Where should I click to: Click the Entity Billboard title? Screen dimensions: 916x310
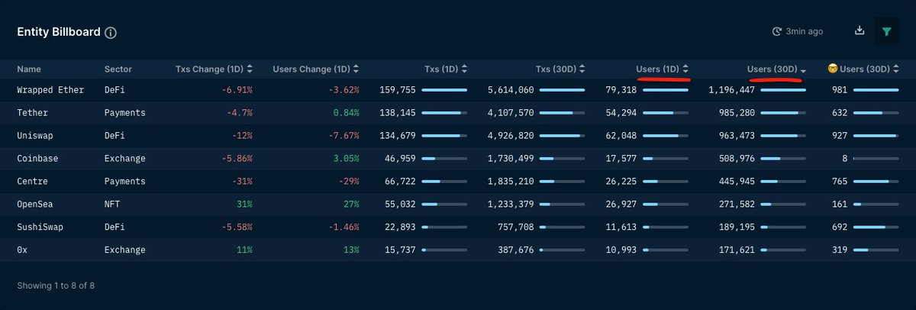click(x=58, y=33)
